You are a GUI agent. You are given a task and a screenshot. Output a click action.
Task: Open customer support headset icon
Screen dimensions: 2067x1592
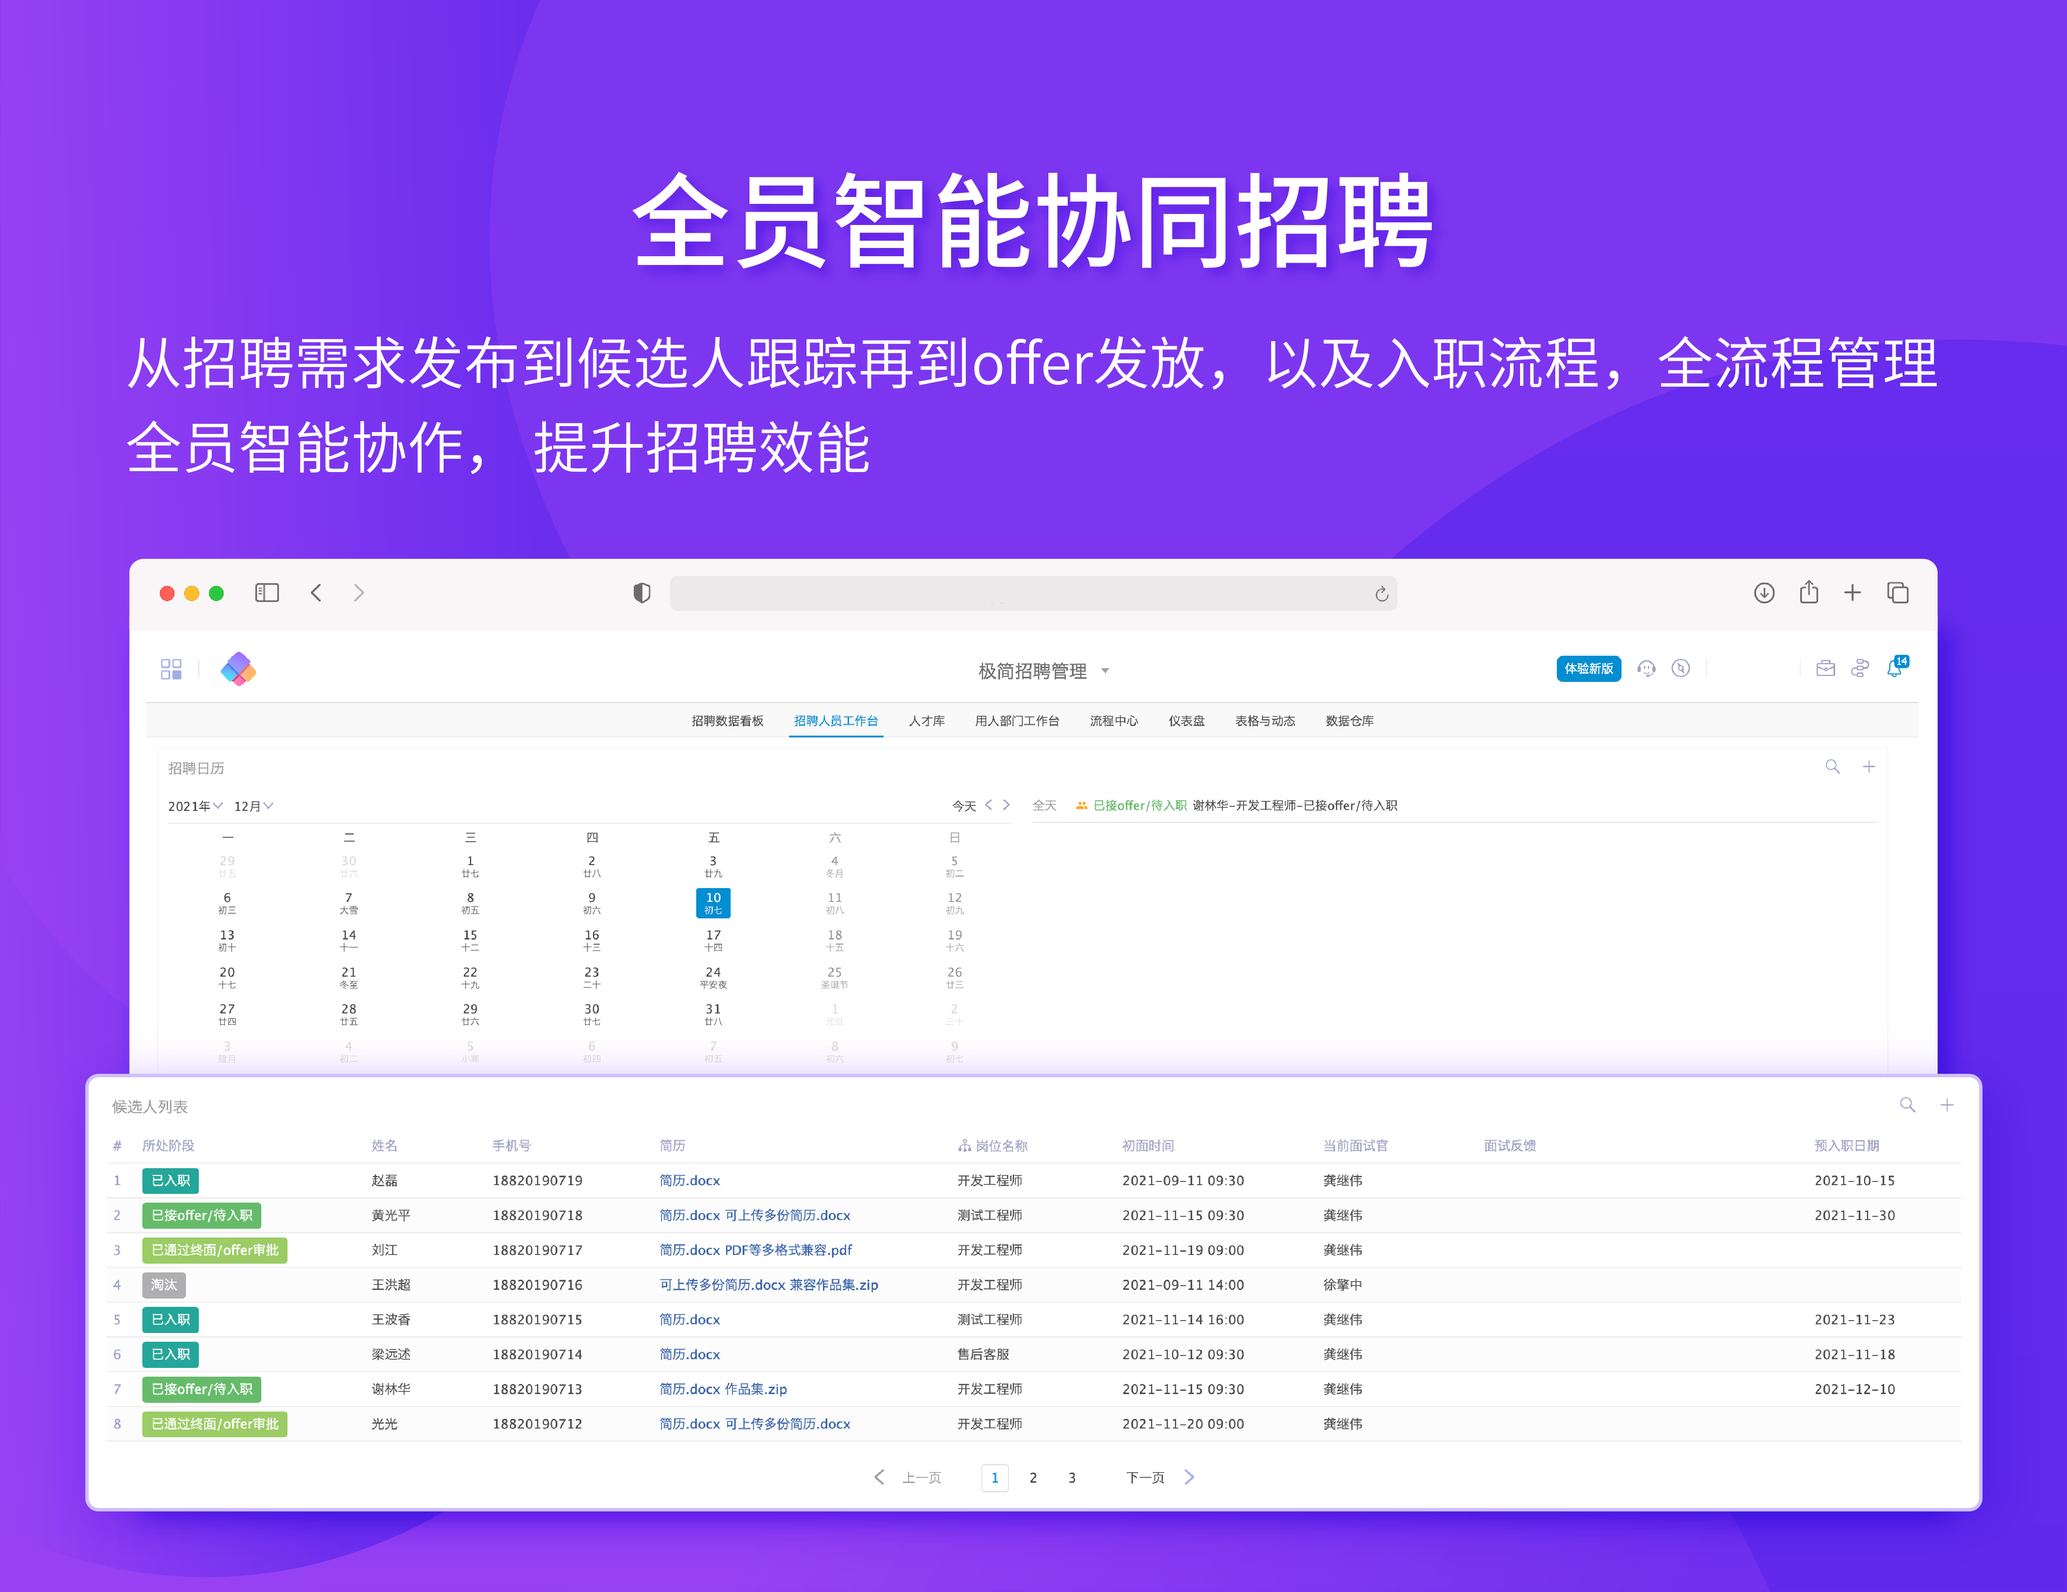[x=1647, y=668]
